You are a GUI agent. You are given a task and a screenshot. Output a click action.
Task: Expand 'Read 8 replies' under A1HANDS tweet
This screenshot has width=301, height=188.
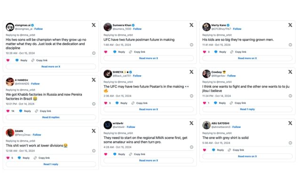[x=51, y=117]
